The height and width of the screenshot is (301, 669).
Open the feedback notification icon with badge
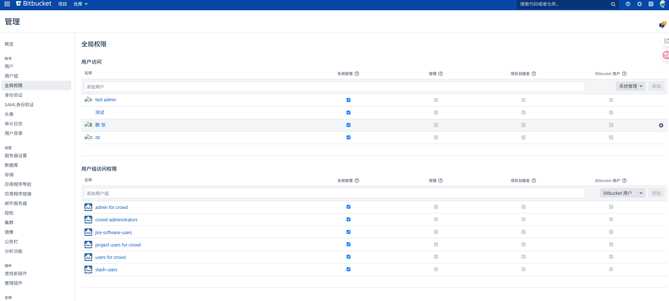point(662,25)
